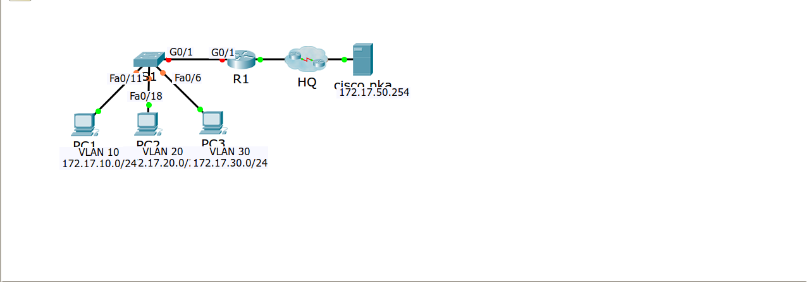Open the cisco.pka server icon
The image size is (807, 282).
[x=362, y=59]
